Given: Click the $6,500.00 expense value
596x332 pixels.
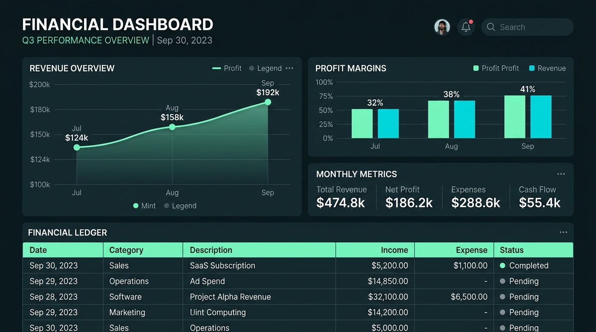Looking at the screenshot, I should (469, 297).
